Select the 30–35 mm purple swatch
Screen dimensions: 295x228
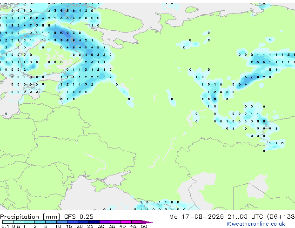[x=105, y=222]
